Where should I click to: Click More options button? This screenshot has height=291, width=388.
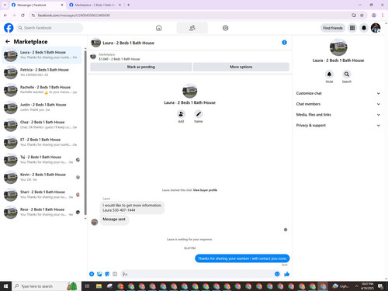(x=241, y=67)
